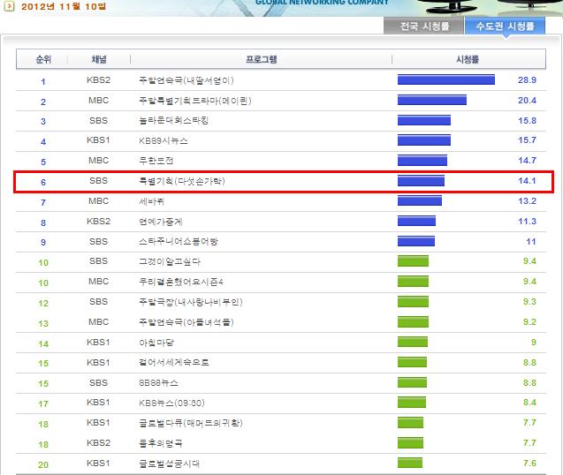Image resolution: width=563 pixels, height=475 pixels.
Task: Switch to the 전국 시청률 tab
Action: pos(423,26)
